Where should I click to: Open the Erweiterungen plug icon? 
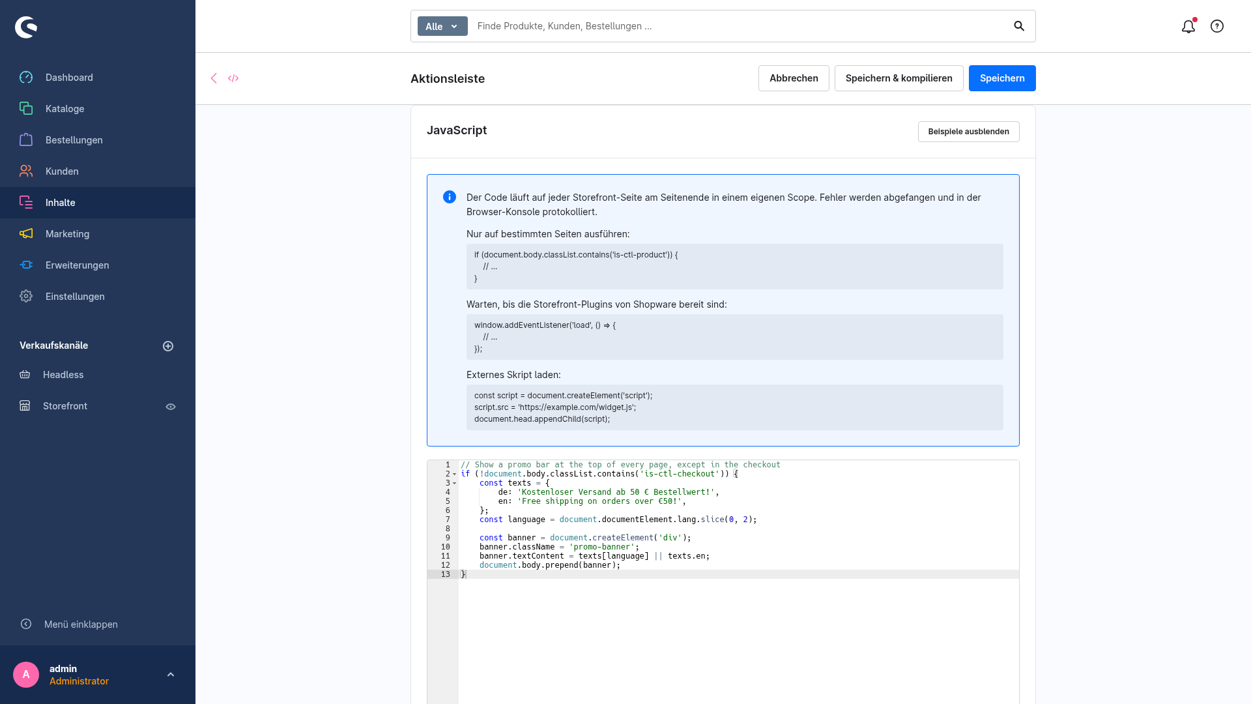point(26,265)
